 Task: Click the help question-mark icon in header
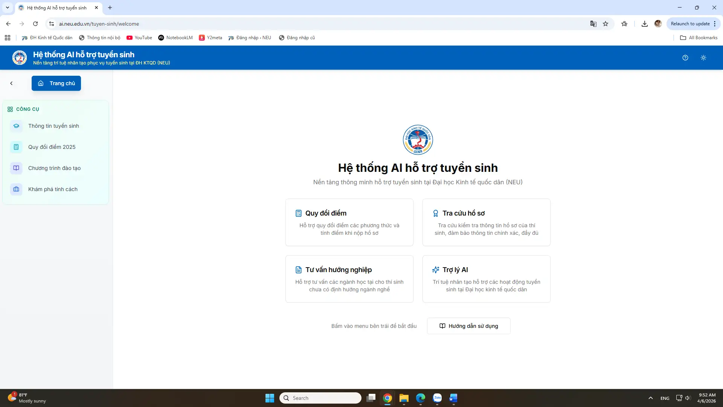685,58
